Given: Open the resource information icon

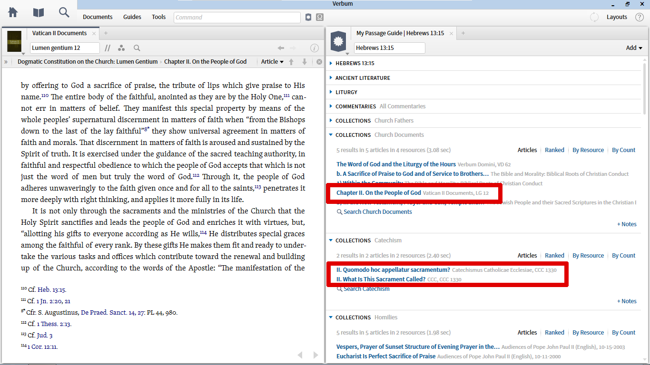Looking at the screenshot, I should pyautogui.click(x=315, y=48).
